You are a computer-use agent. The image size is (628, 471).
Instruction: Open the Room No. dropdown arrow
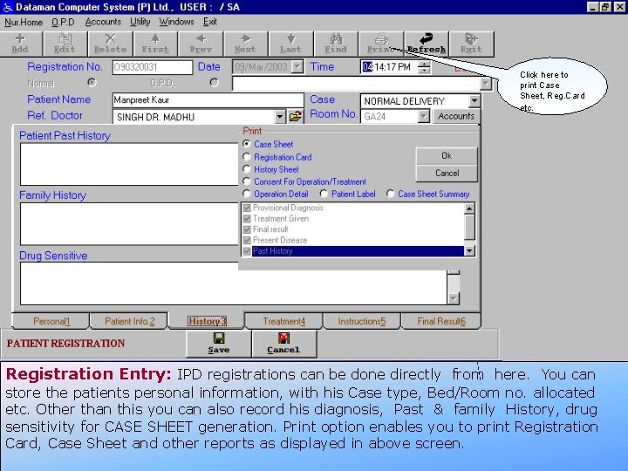[x=423, y=117]
